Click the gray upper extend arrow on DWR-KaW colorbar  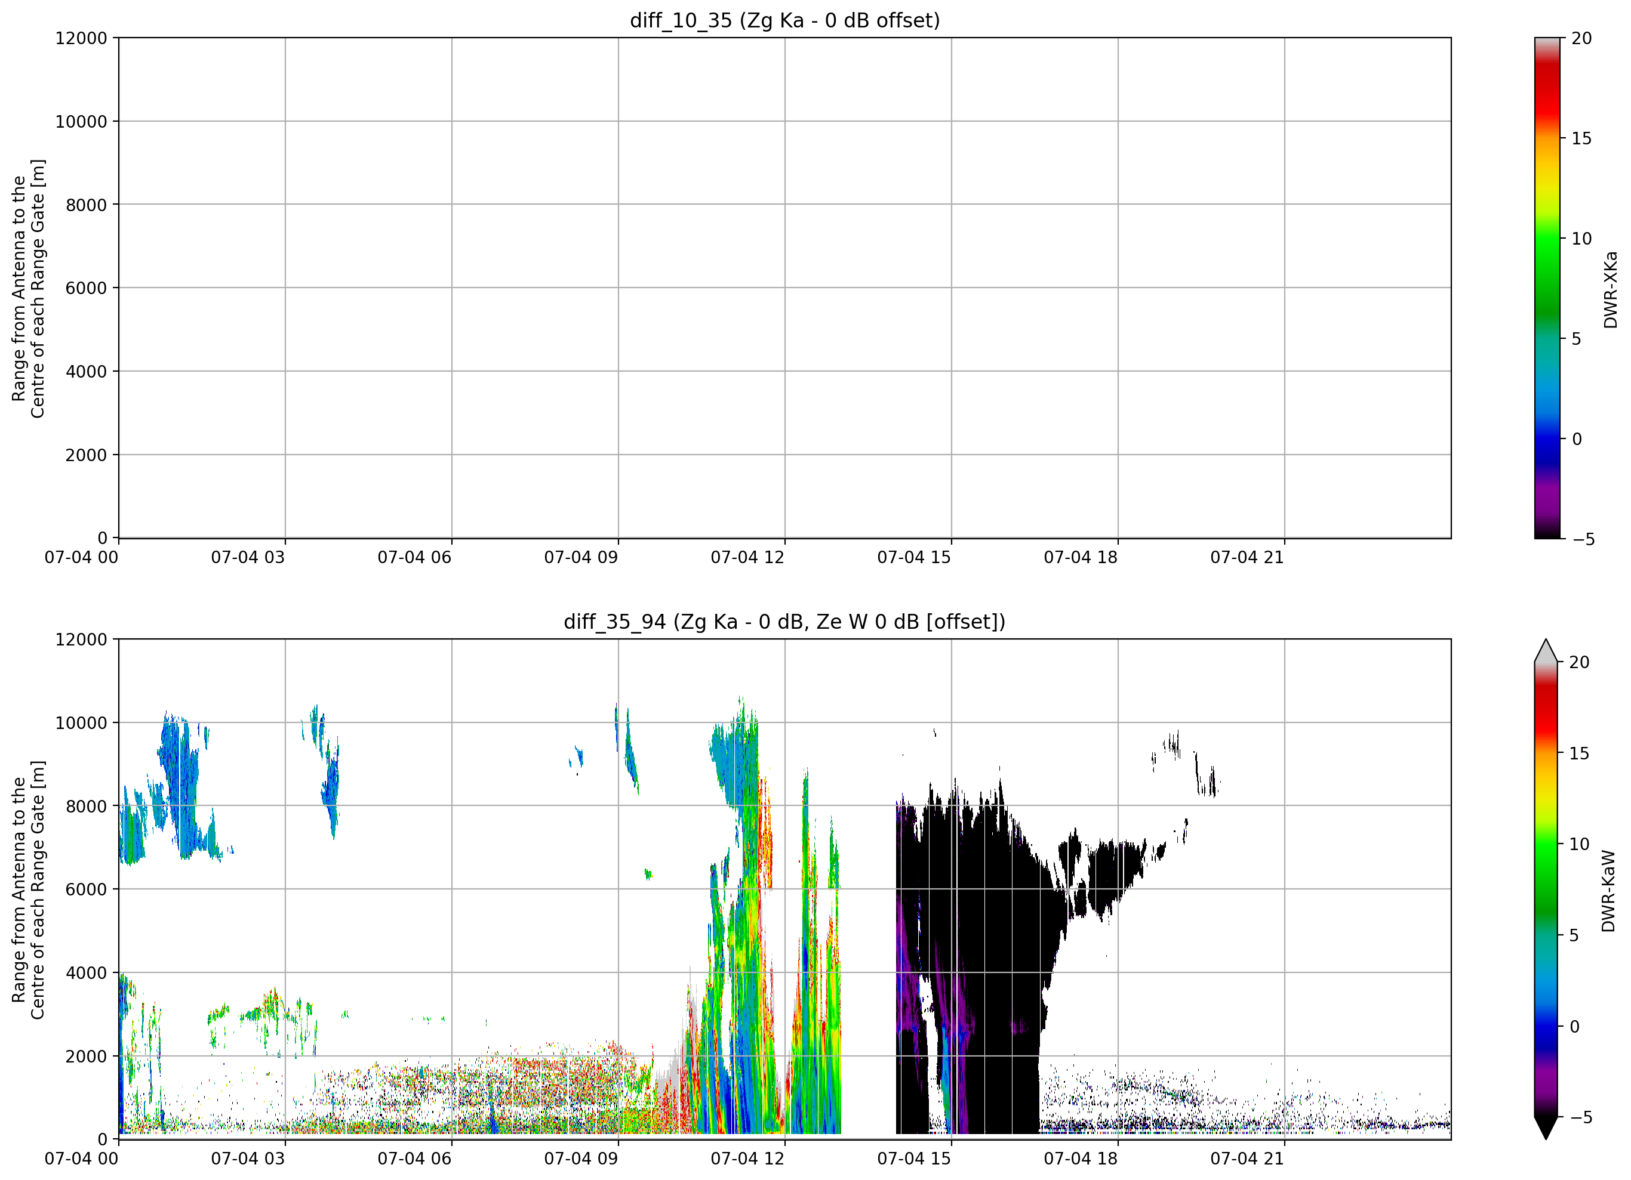[x=1546, y=650]
